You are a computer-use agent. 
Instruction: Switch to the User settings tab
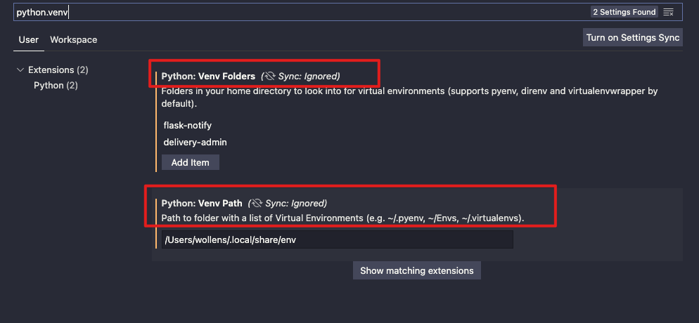click(28, 39)
